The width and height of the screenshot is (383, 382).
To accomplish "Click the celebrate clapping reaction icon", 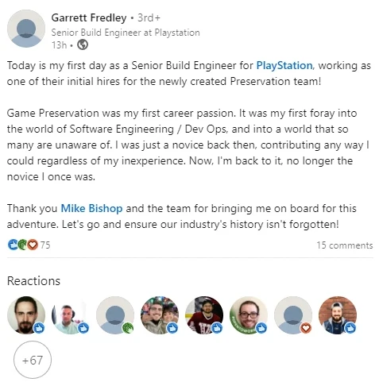I will (x=22, y=245).
